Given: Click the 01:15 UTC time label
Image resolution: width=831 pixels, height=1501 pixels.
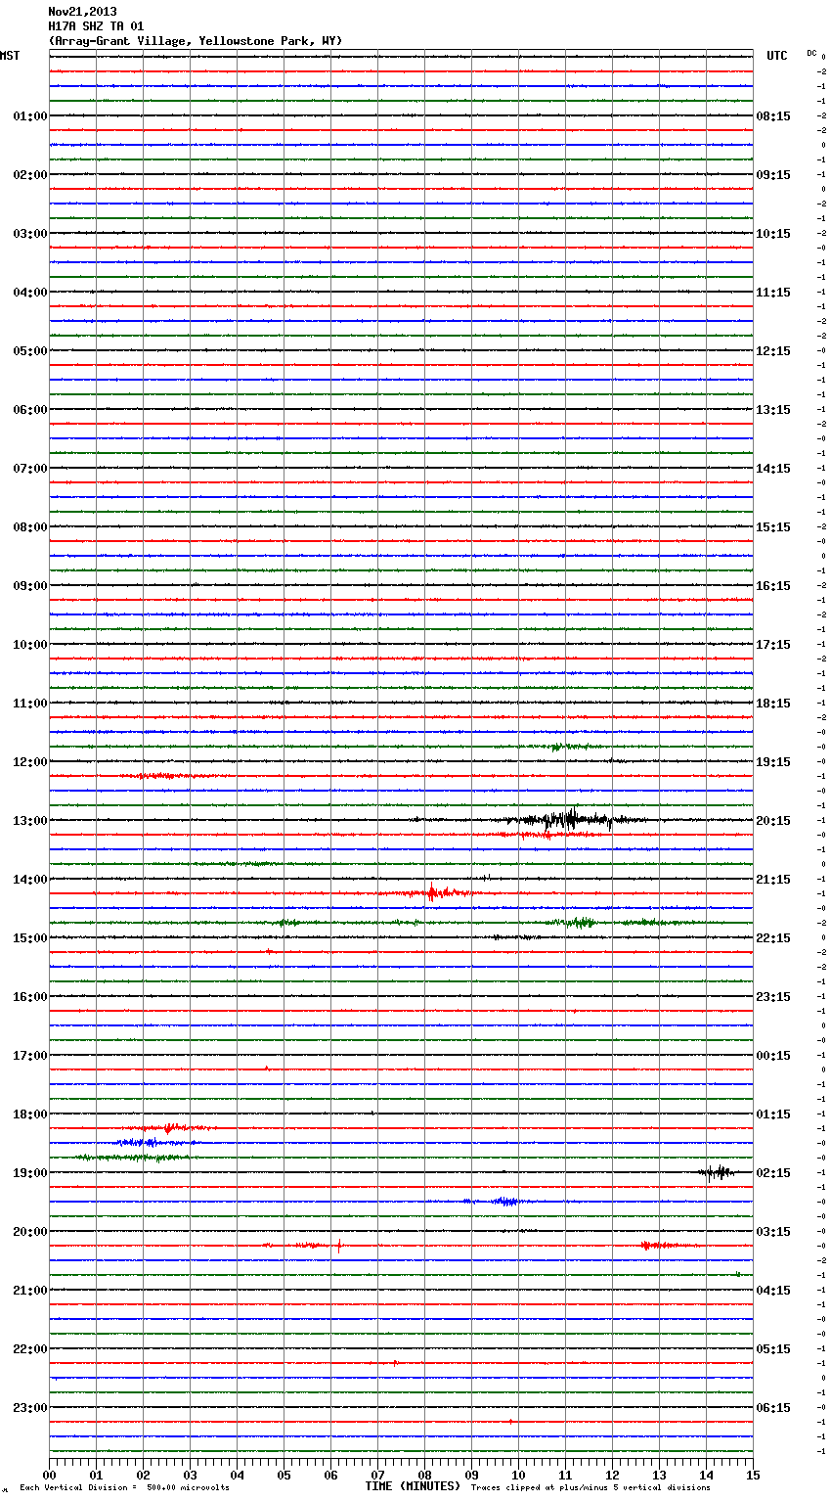Looking at the screenshot, I should coord(773,1114).
